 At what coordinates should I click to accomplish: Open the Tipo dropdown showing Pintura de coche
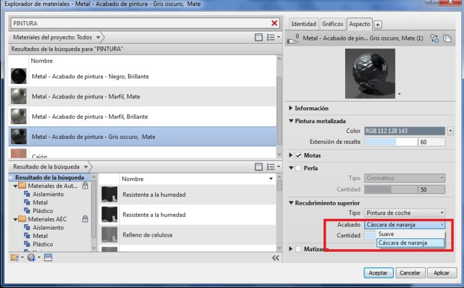[x=405, y=213]
